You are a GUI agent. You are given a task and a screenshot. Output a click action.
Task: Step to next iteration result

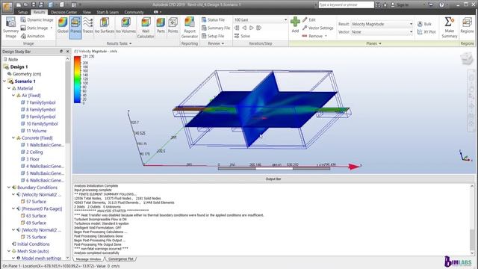(252, 28)
